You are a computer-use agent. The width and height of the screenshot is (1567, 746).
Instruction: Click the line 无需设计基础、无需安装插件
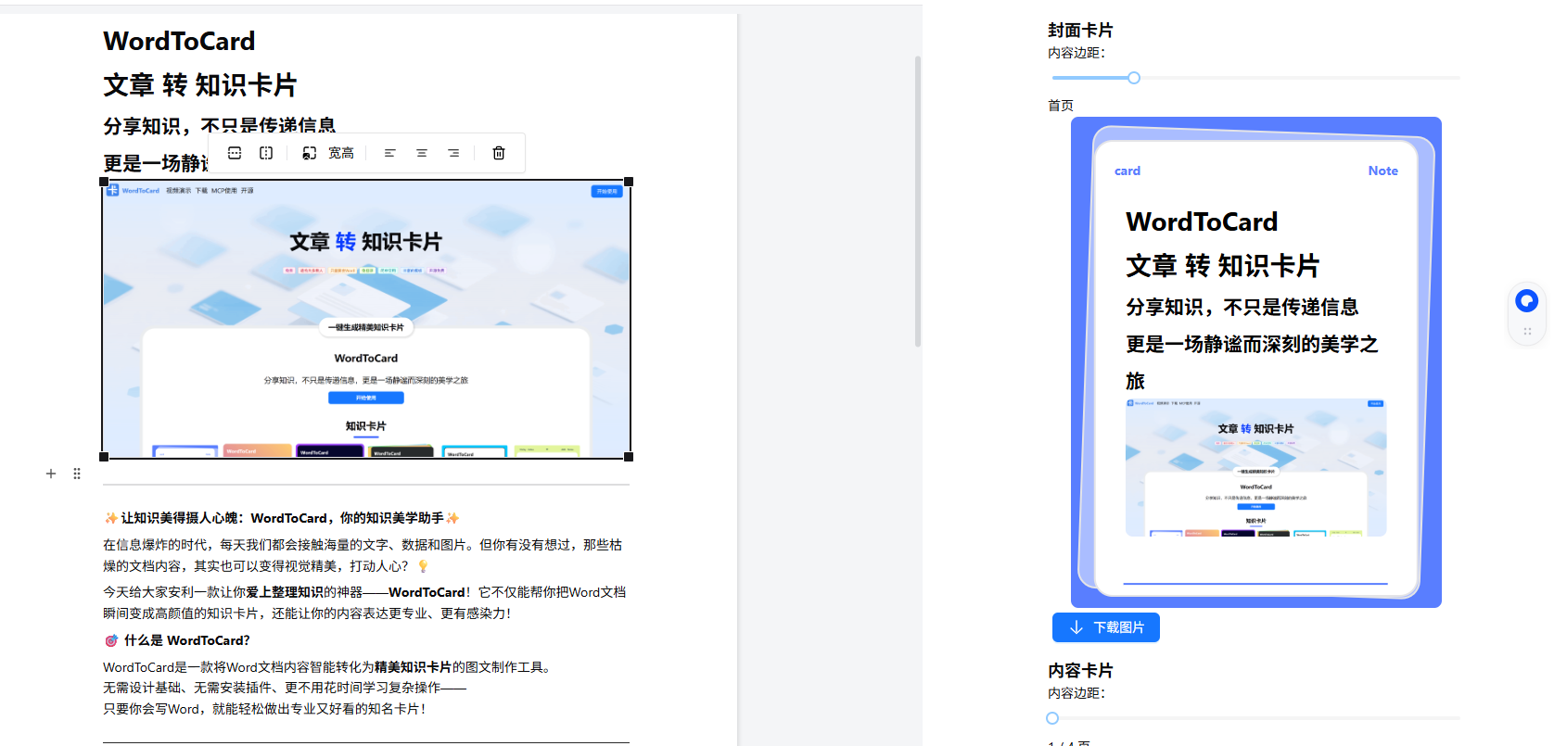pyautogui.click(x=285, y=688)
